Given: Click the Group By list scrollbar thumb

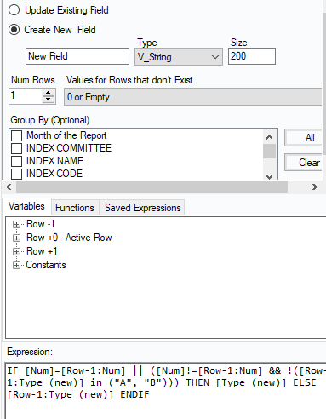Looking at the screenshot, I should [269, 151].
